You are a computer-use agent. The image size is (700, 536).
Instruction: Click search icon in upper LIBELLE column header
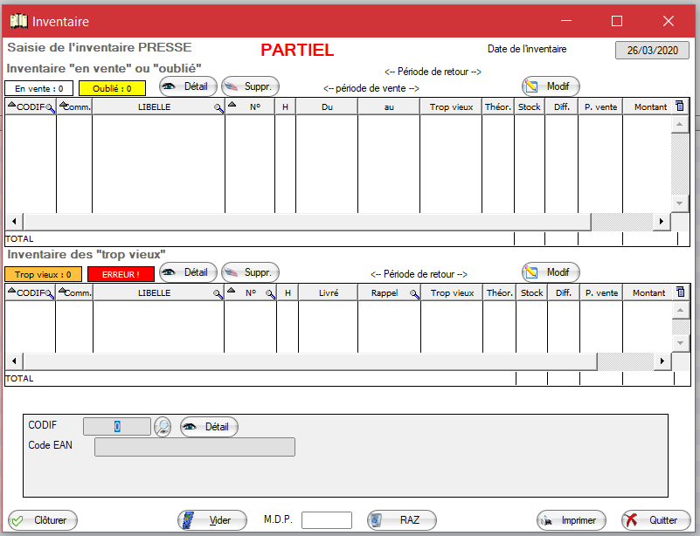click(x=218, y=107)
